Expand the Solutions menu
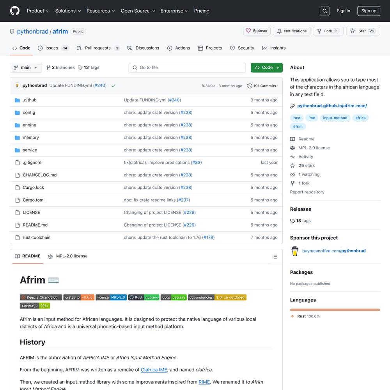The height and width of the screenshot is (390, 390). (68, 11)
